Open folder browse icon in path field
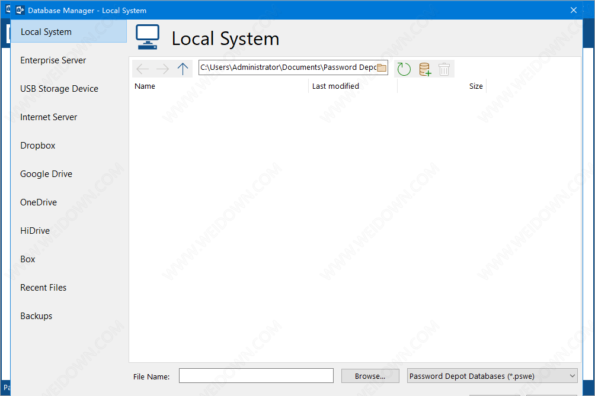The height and width of the screenshot is (396, 595). point(382,67)
